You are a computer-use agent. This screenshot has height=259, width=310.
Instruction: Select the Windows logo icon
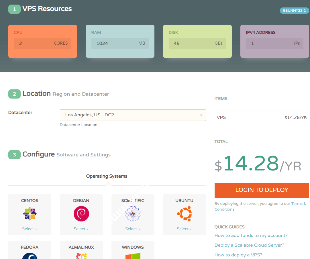pyautogui.click(x=133, y=256)
